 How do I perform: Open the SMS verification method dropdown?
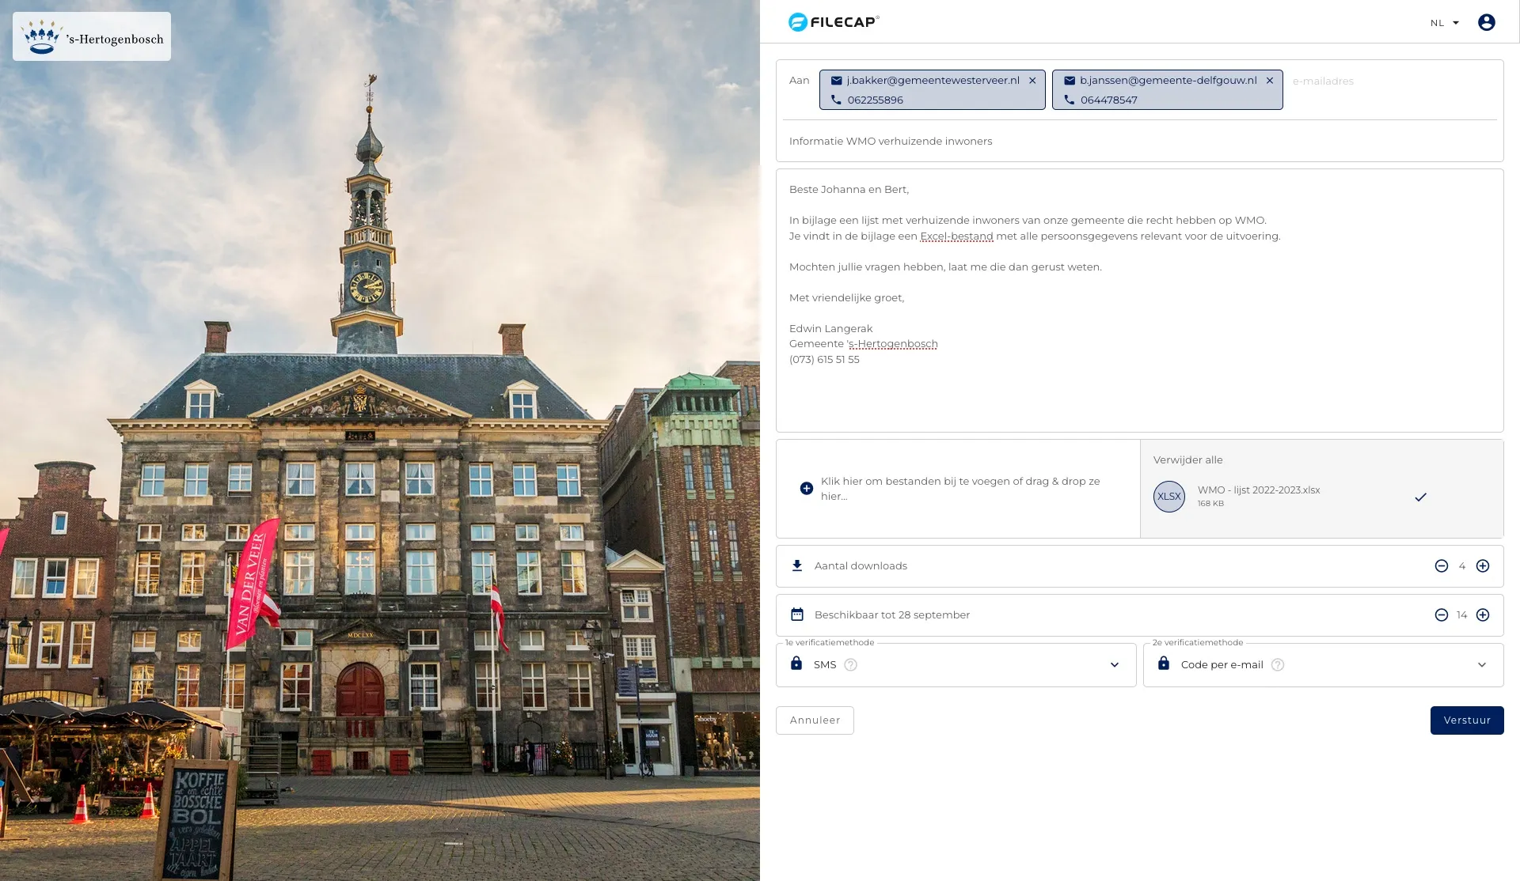pyautogui.click(x=1115, y=664)
